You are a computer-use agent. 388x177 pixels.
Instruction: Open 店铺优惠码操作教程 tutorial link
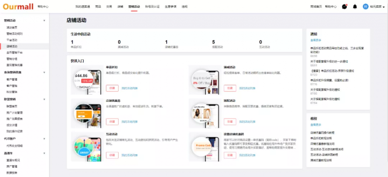[x=322, y=133]
